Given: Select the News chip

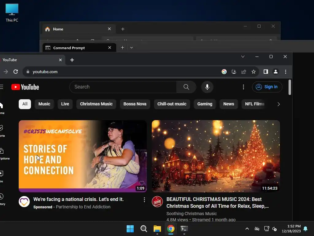Looking at the screenshot, I should (229, 104).
